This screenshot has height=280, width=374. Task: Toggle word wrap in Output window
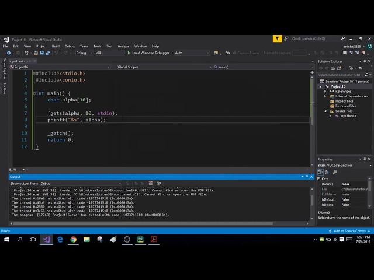tap(158, 183)
